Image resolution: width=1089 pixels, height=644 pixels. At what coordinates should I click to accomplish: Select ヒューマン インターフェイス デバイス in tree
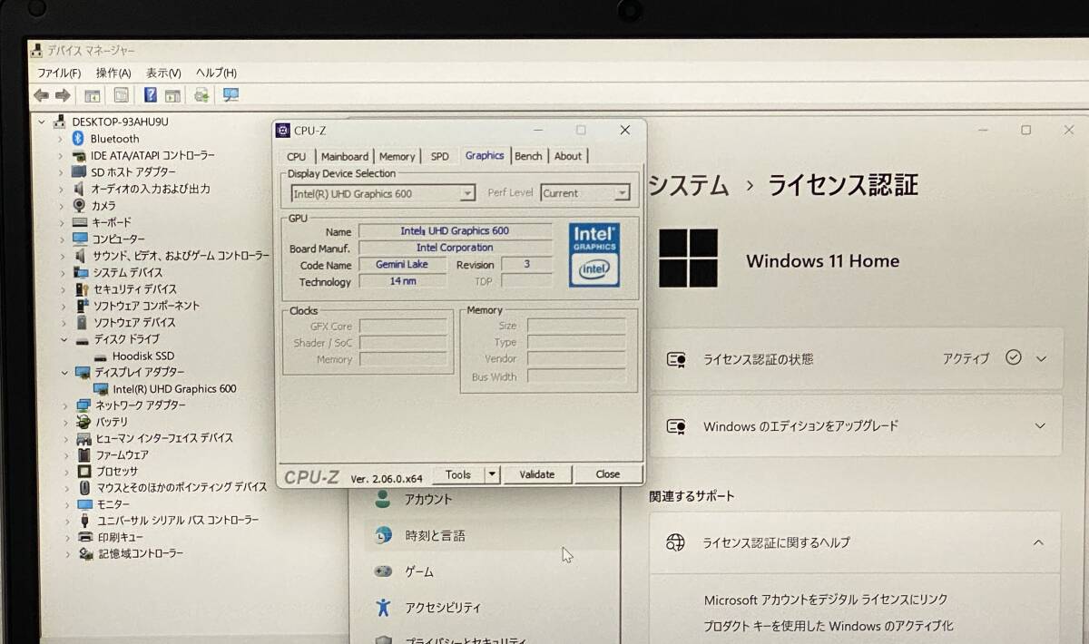coord(164,438)
